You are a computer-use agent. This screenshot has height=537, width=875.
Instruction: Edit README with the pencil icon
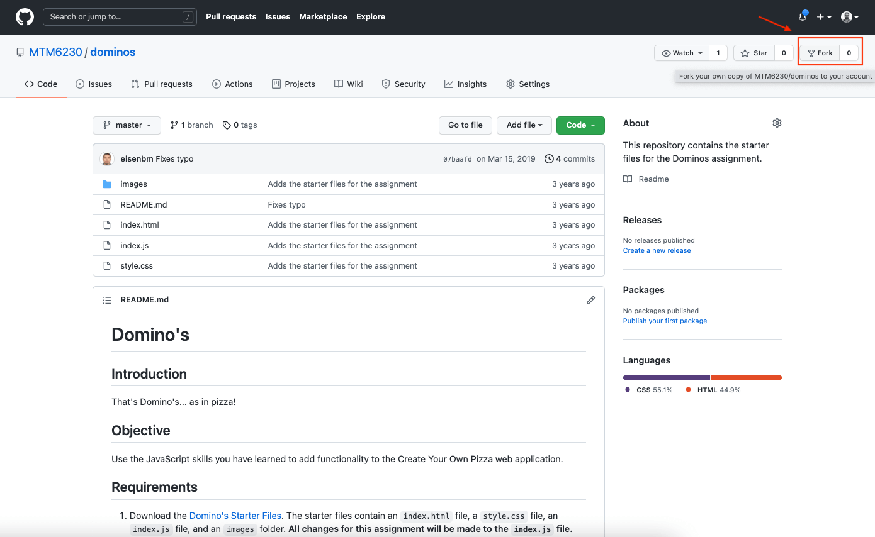590,300
